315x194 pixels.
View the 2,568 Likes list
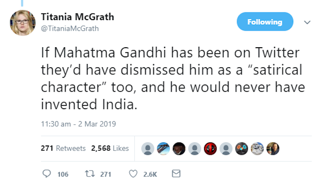pyautogui.click(x=110, y=148)
